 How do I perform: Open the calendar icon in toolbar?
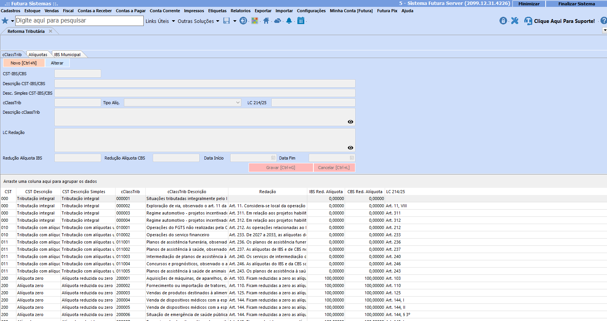point(301,21)
